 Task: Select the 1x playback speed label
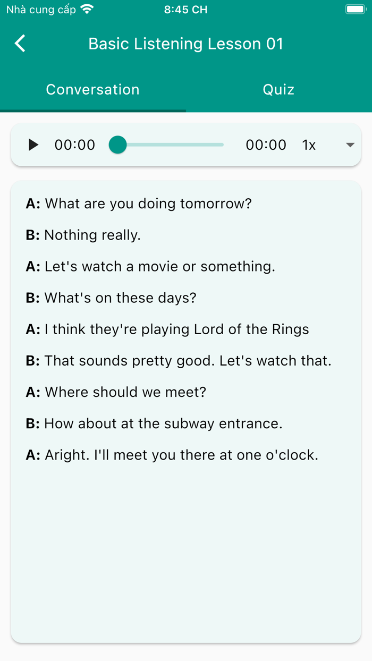[x=309, y=145]
